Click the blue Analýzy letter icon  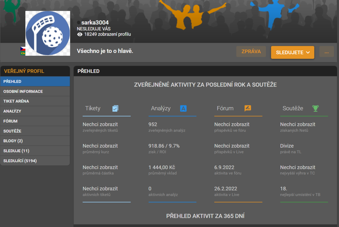click(183, 109)
